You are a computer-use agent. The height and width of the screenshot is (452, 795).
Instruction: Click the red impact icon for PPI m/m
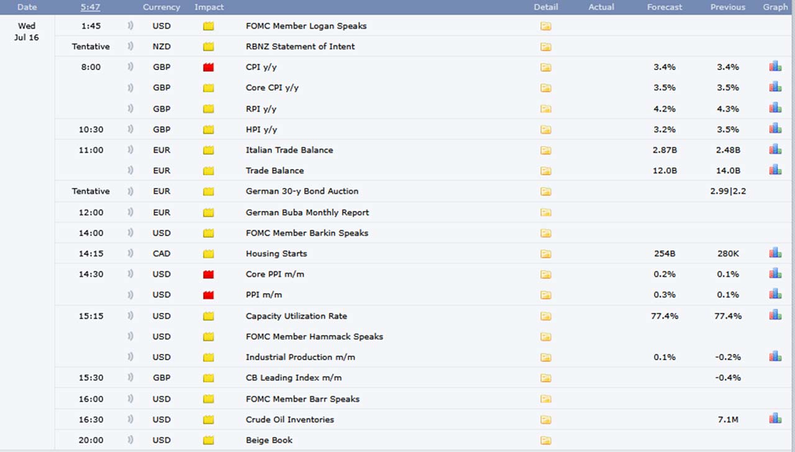click(209, 295)
